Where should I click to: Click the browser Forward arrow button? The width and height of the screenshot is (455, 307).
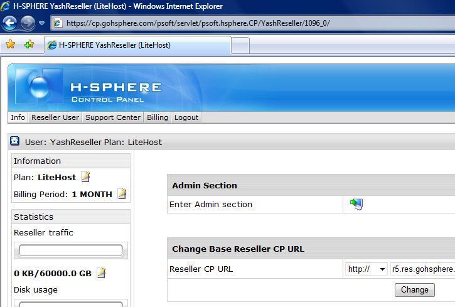(x=28, y=23)
